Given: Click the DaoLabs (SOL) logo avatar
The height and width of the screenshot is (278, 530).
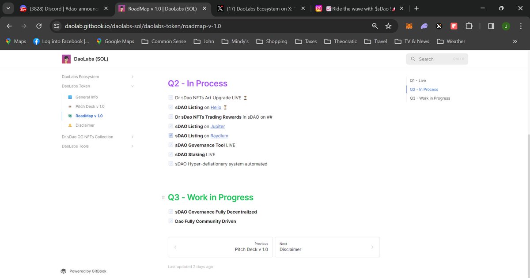Looking at the screenshot, I should [66, 59].
